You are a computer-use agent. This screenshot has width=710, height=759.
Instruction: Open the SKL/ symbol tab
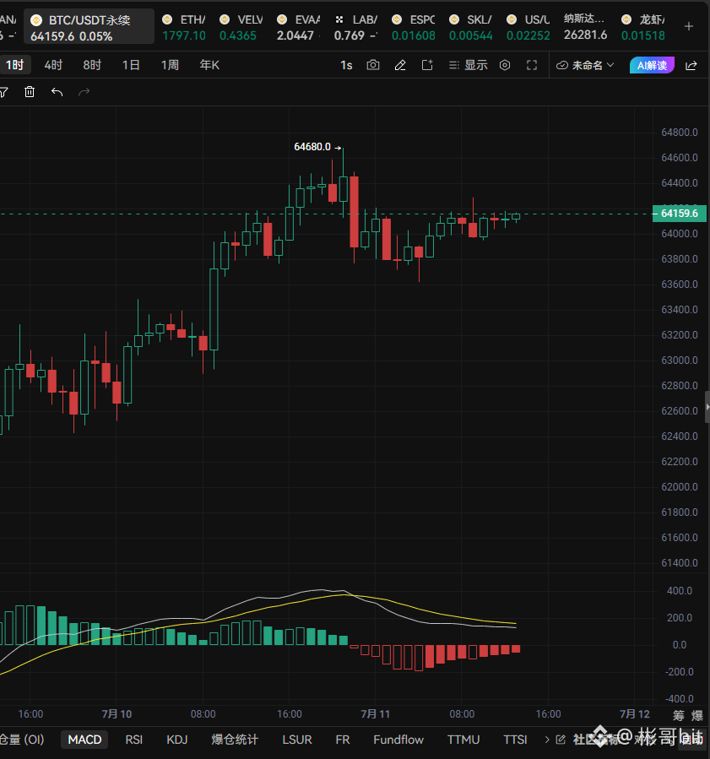tap(470, 27)
